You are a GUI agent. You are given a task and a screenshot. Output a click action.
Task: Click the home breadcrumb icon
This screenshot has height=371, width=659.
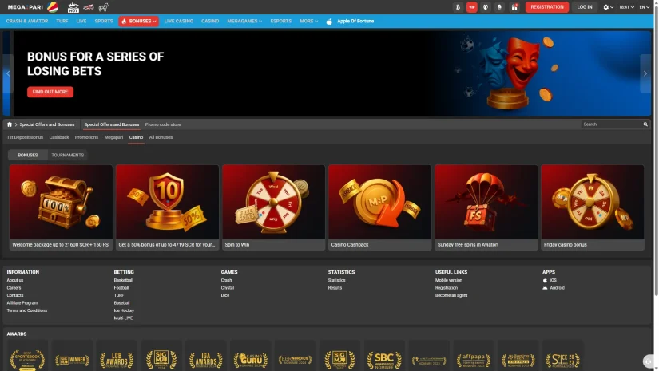coord(10,124)
